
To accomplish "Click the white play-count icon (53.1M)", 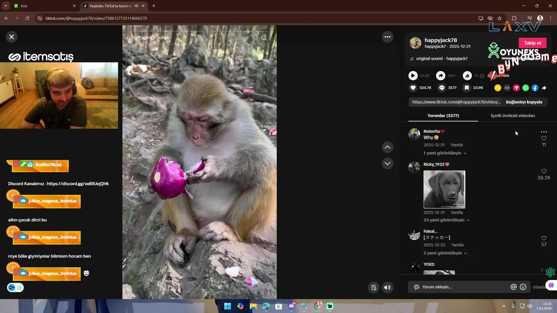I will [413, 76].
